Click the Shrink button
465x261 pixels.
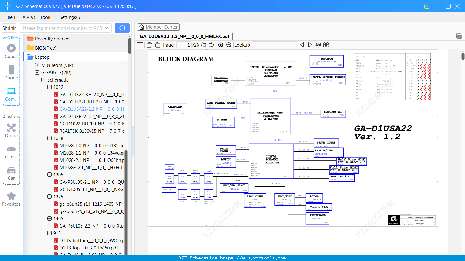tap(9, 28)
